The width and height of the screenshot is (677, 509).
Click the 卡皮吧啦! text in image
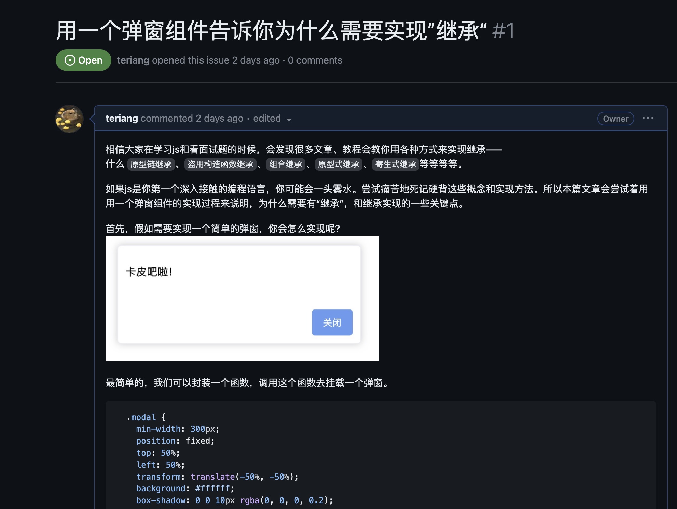tap(149, 272)
